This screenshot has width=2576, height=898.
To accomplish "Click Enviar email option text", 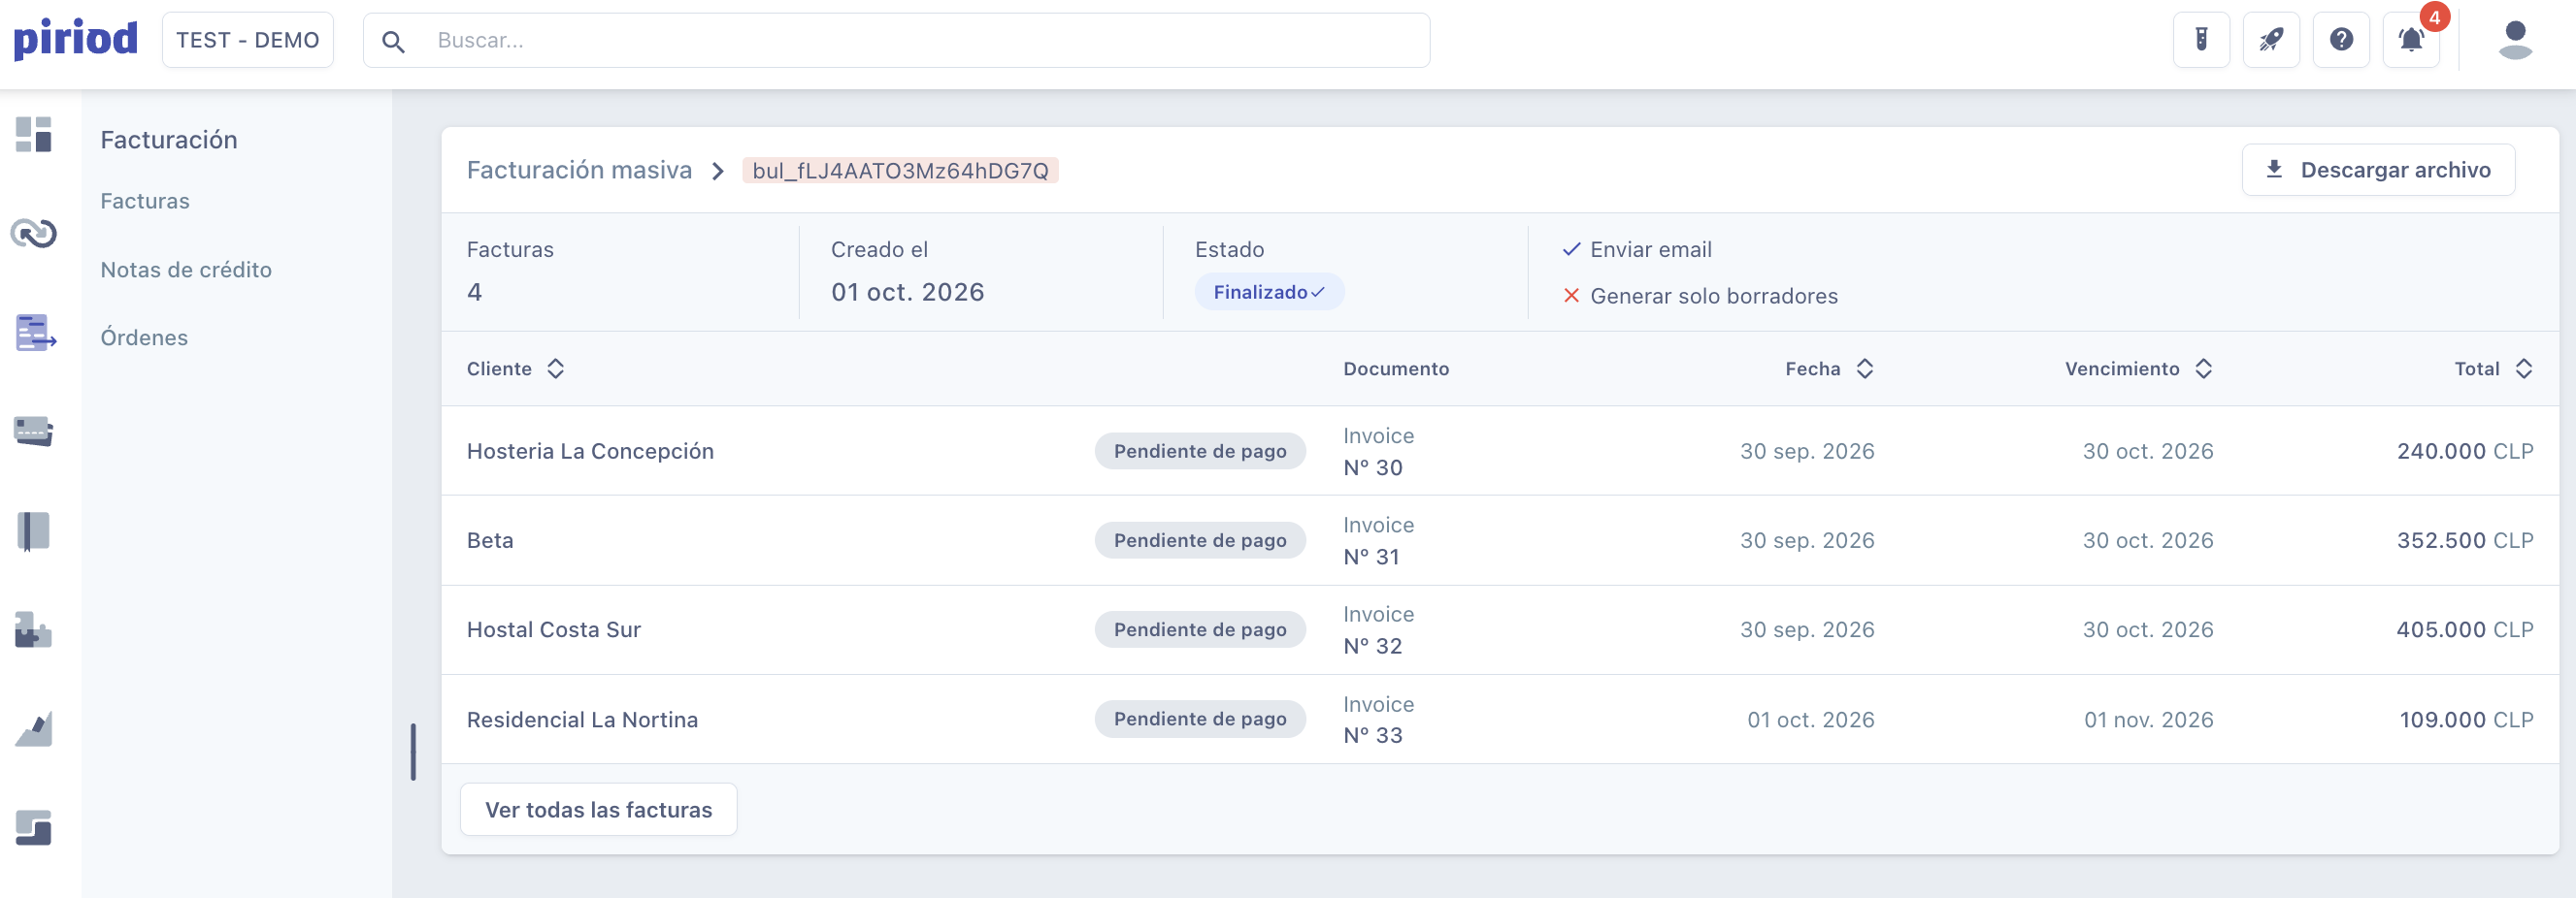I will (x=1650, y=250).
